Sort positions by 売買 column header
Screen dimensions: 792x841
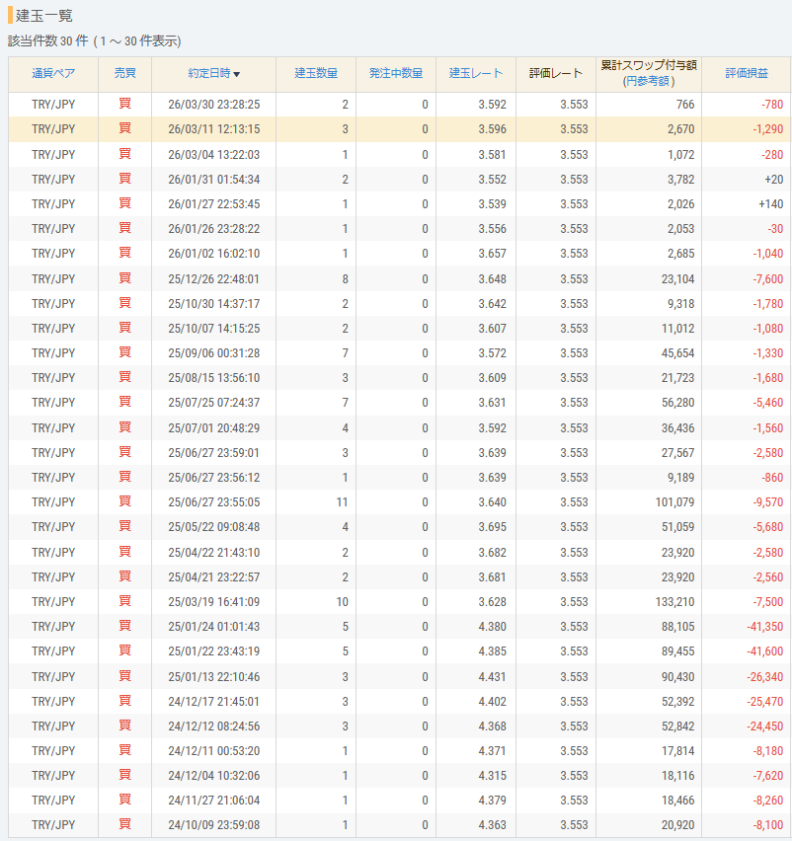(124, 73)
